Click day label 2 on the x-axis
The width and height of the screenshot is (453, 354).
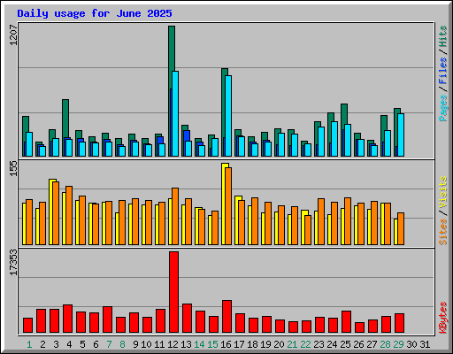coord(42,344)
